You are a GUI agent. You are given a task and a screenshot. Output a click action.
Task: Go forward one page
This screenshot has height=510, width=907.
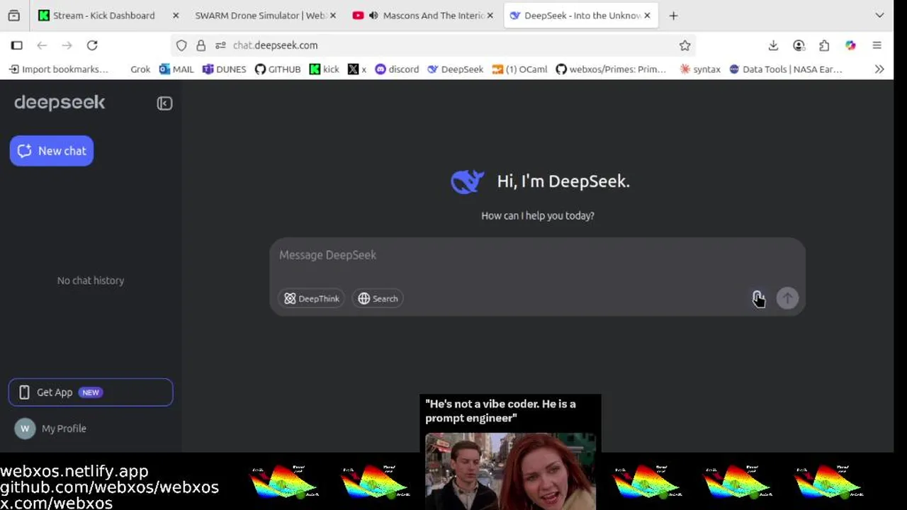point(67,45)
